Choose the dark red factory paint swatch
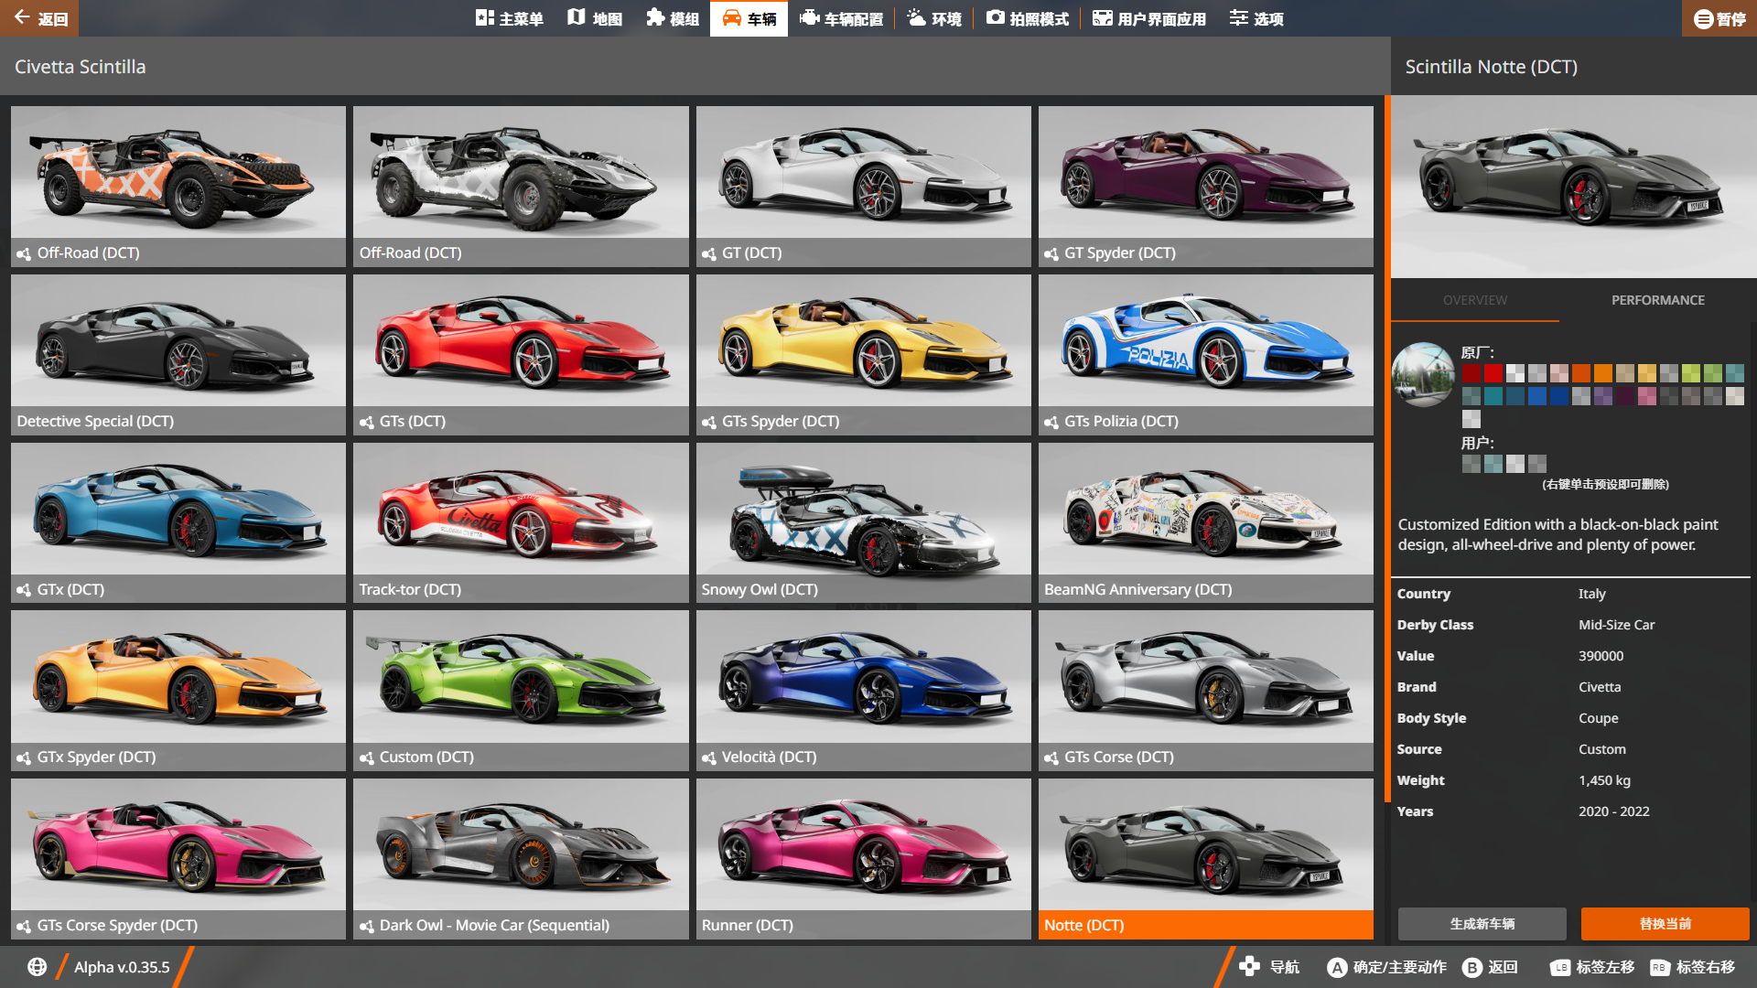The width and height of the screenshot is (1757, 988). tap(1471, 373)
